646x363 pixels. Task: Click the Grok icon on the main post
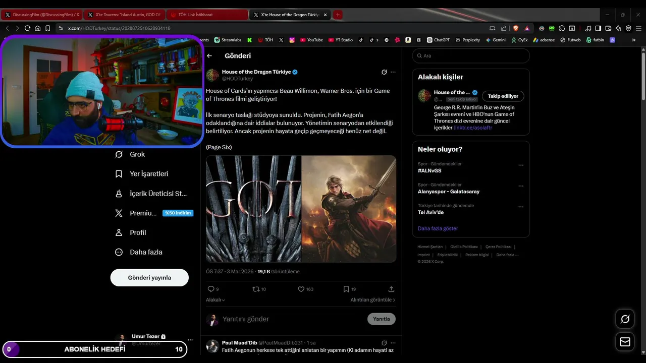pos(384,72)
